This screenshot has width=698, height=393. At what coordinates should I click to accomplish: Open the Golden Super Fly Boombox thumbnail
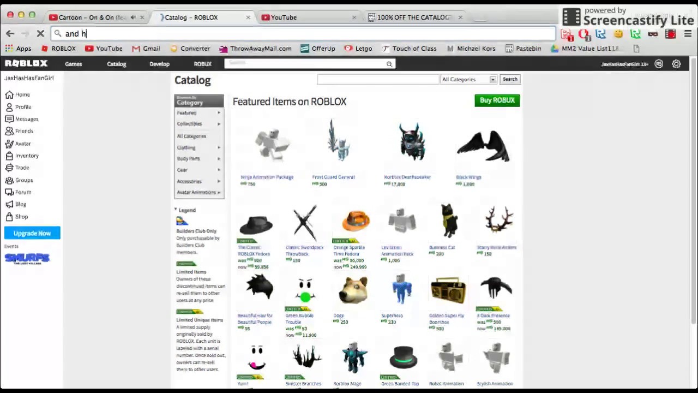point(448,290)
